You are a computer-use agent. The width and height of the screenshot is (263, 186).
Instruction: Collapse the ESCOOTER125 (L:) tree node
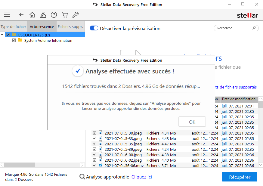click(x=2, y=34)
